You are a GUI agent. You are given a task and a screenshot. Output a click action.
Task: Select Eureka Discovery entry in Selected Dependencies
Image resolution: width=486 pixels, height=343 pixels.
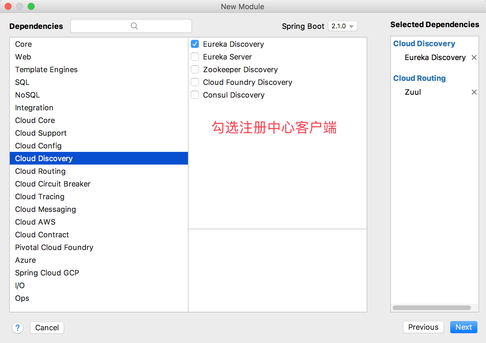click(435, 57)
